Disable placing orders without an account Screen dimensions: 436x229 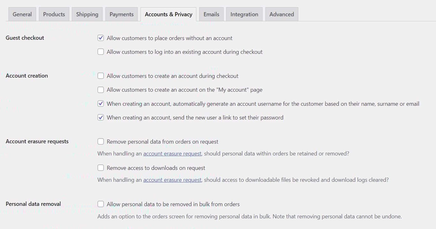[x=101, y=38]
